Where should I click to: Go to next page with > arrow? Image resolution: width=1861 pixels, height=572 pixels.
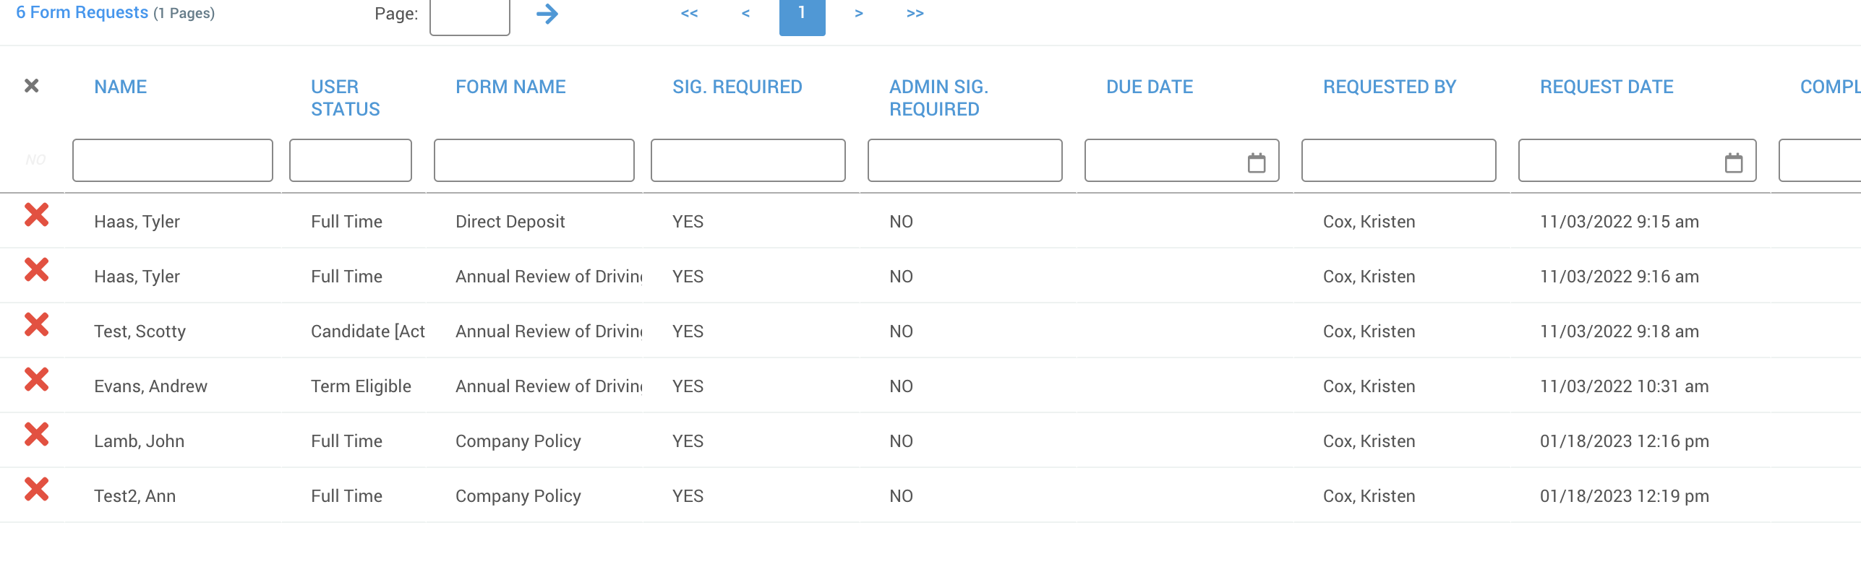pos(858,13)
